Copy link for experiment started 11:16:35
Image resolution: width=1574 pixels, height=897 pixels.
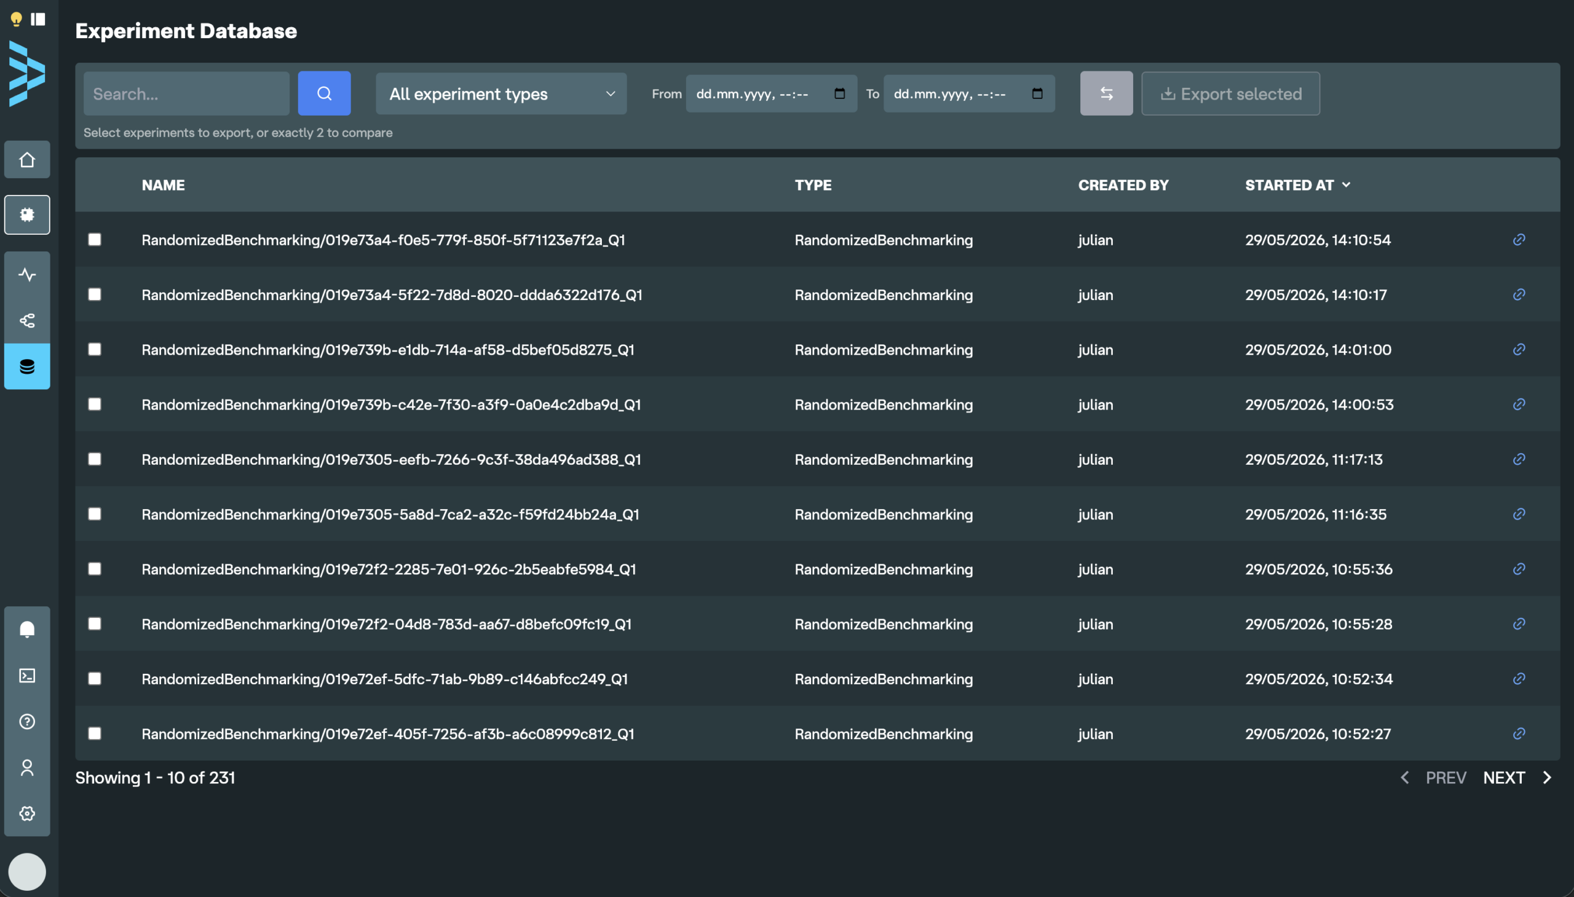tap(1519, 514)
